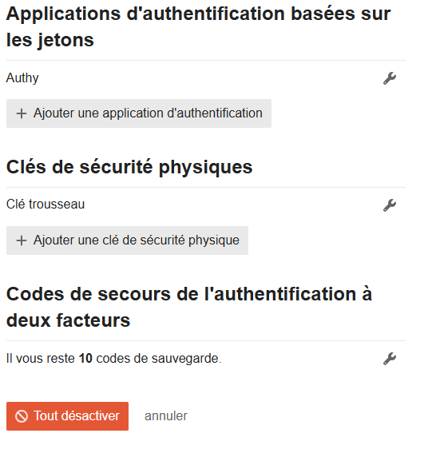
Task: Click the Codes de secours de l'authentification heading
Action: tap(189, 307)
